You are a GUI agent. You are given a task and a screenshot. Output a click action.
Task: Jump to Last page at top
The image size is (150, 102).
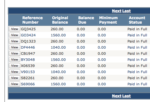pos(126,11)
